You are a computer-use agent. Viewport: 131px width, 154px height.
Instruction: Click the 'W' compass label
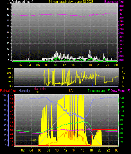point(124,73)
